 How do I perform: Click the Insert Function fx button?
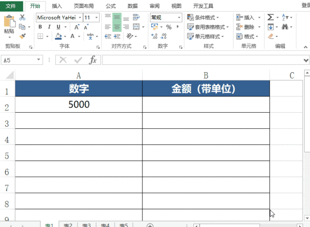tap(93, 60)
